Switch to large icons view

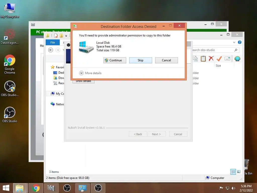pos(239,172)
